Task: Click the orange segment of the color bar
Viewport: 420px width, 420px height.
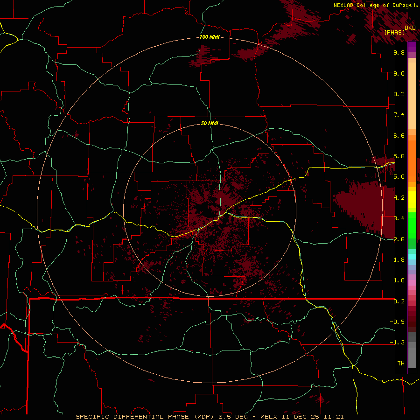Action: pos(412,161)
